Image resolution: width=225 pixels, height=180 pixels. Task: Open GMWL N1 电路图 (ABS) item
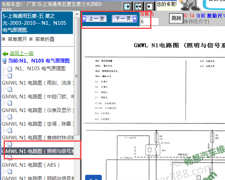(31, 165)
